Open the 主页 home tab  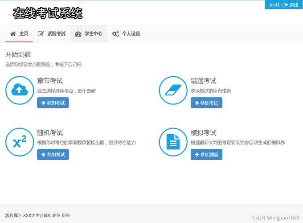19,33
